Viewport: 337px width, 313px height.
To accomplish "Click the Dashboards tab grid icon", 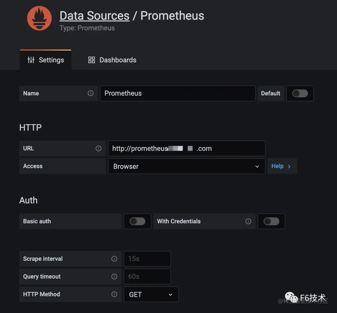I will point(91,60).
